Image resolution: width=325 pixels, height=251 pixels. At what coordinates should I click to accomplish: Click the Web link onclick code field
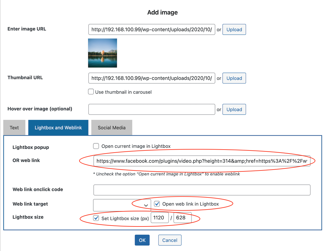pyautogui.click(x=201, y=190)
